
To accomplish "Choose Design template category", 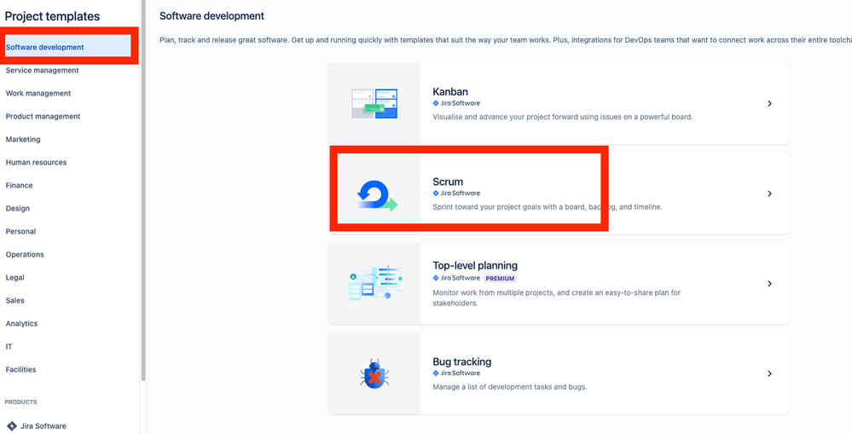I will (x=17, y=208).
